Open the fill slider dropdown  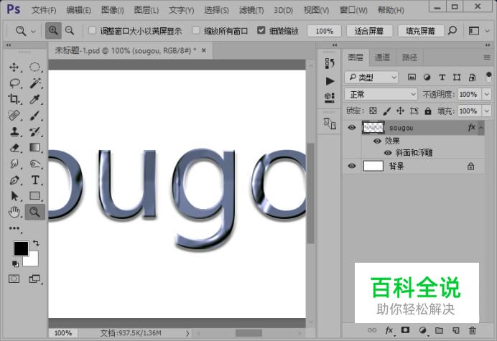pyautogui.click(x=486, y=111)
